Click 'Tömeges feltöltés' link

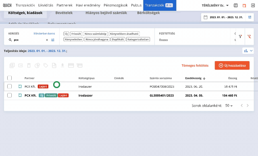tap(195, 66)
